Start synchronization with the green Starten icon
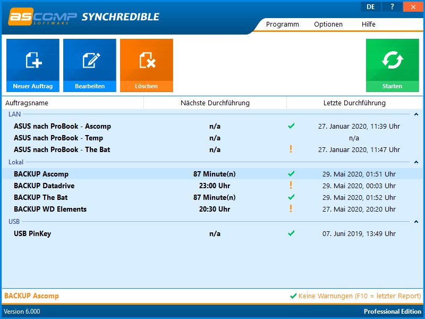The height and width of the screenshot is (319, 425). (x=392, y=60)
